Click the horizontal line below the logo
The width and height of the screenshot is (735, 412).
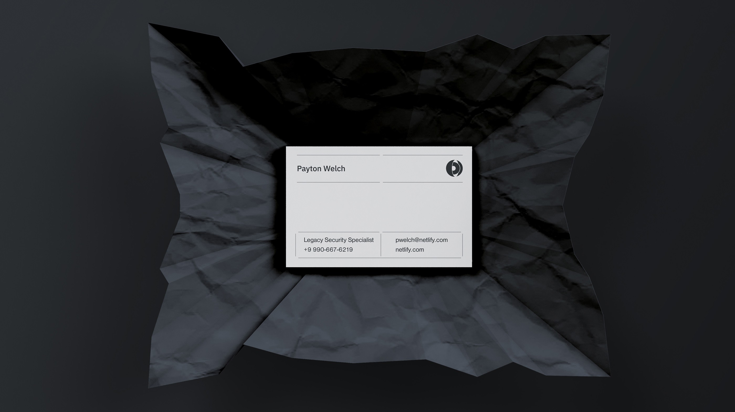[x=422, y=182]
